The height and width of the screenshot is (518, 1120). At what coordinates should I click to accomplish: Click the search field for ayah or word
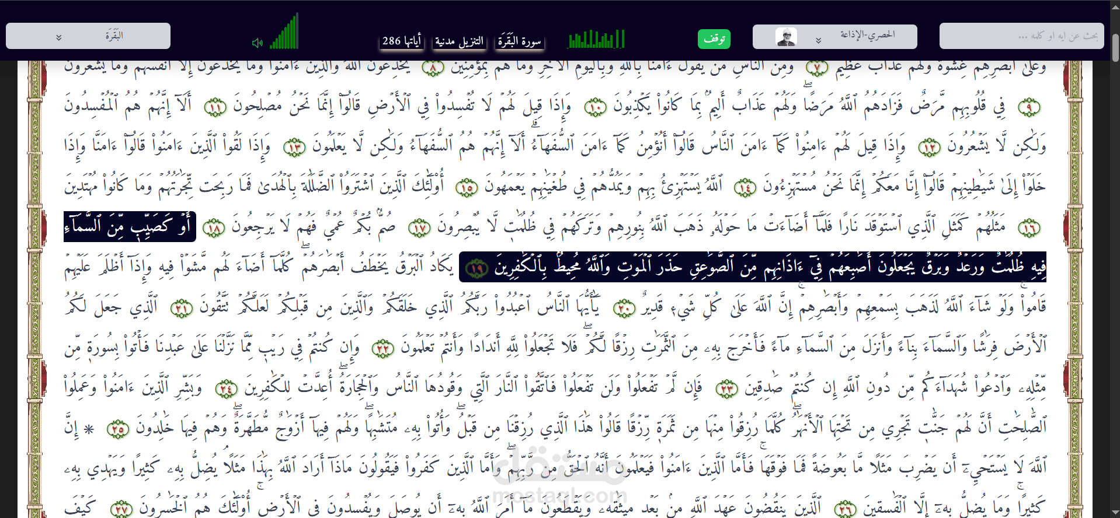(x=1021, y=36)
